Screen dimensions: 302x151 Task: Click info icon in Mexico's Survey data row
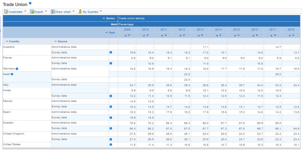click(111, 107)
